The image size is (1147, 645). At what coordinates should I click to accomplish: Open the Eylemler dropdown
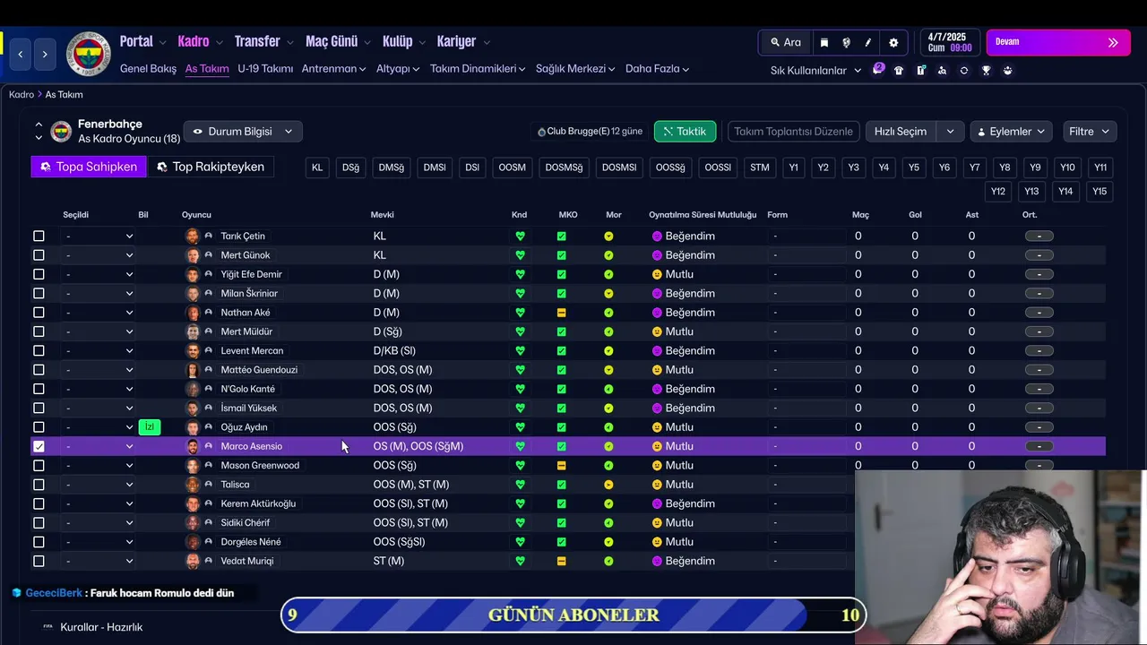point(1011,132)
